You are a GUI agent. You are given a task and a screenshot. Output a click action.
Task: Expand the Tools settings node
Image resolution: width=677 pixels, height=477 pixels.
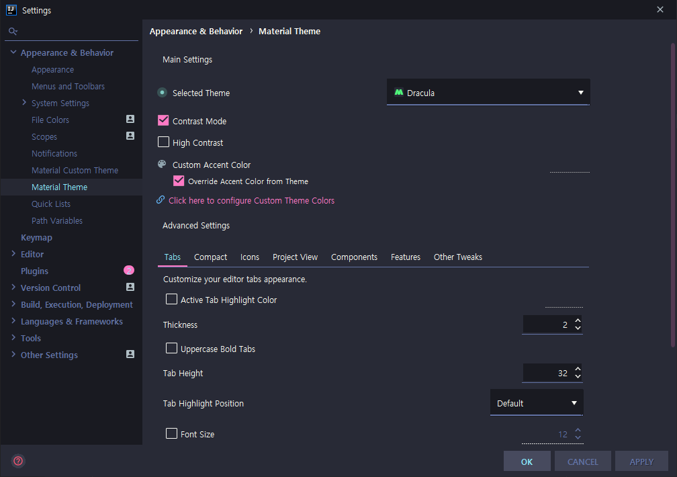(13, 337)
